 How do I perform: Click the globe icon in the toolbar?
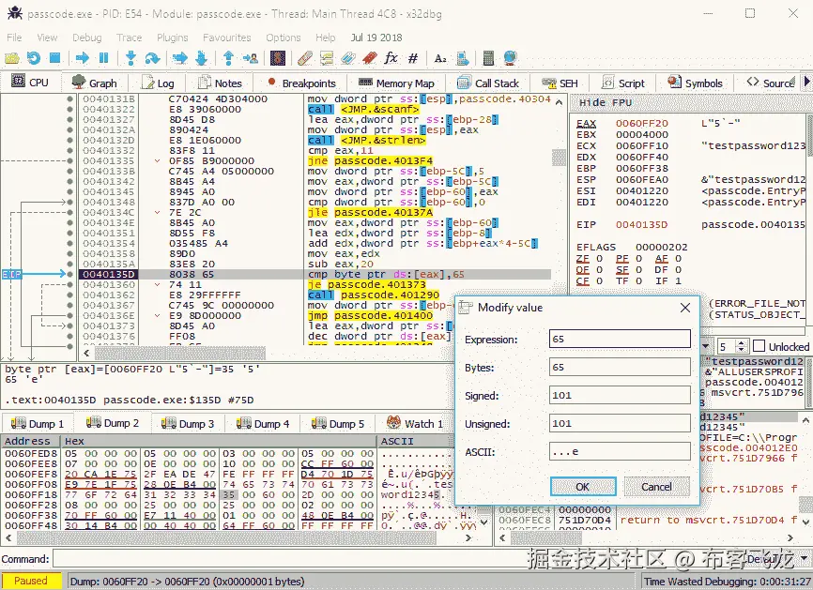coord(510,58)
